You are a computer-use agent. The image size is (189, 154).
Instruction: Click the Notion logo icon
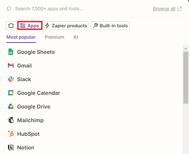click(x=11, y=148)
